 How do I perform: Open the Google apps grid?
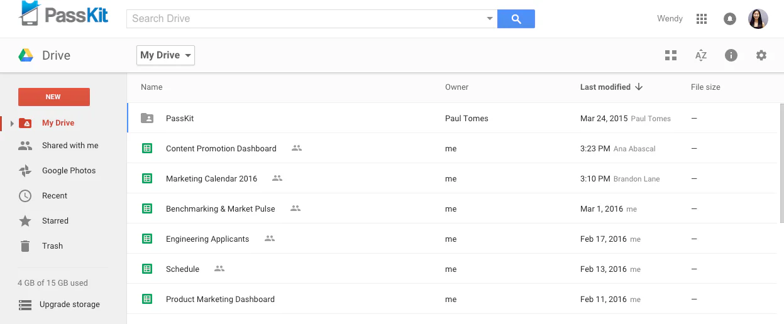(x=702, y=19)
